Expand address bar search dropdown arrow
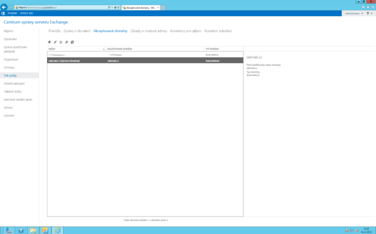 [x=112, y=8]
